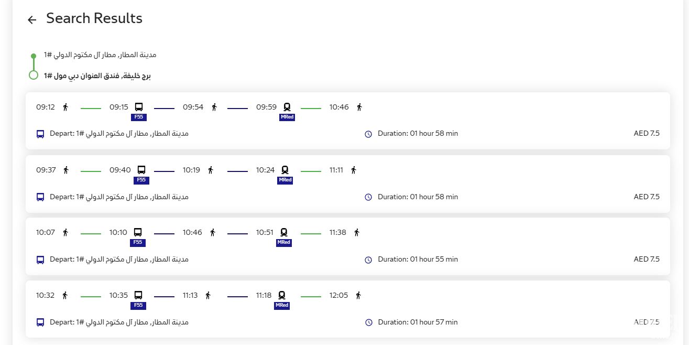Select the hollow destination marker circle

tap(34, 75)
